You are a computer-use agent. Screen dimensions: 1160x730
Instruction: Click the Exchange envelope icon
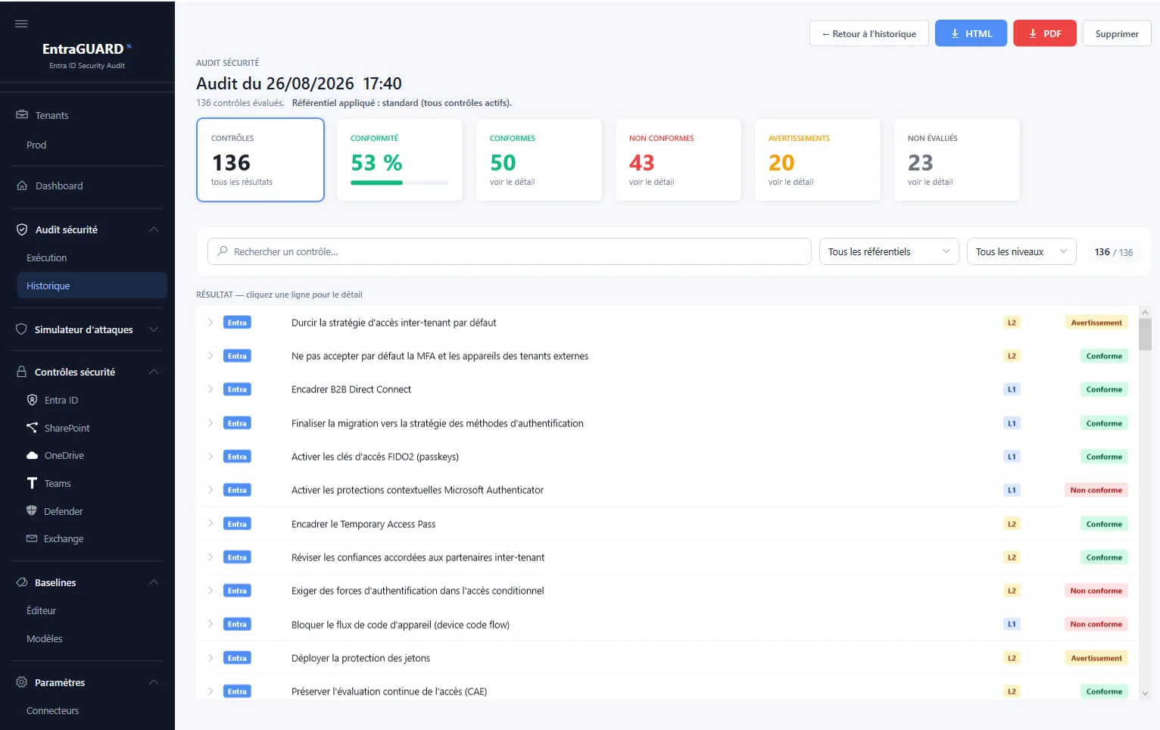click(x=32, y=538)
